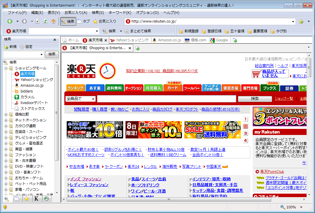Close the 検索 side panel
The width and height of the screenshot is (315, 213).
click(x=55, y=40)
